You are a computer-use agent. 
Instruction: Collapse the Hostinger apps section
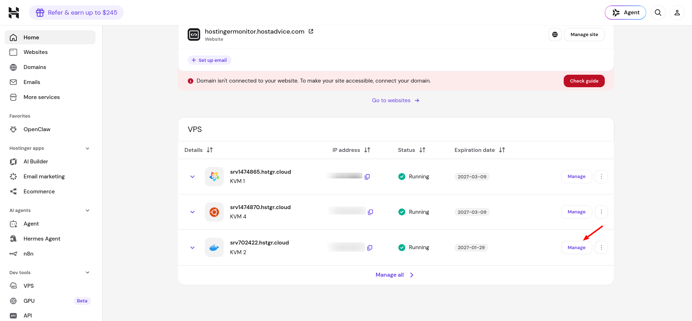tap(88, 148)
